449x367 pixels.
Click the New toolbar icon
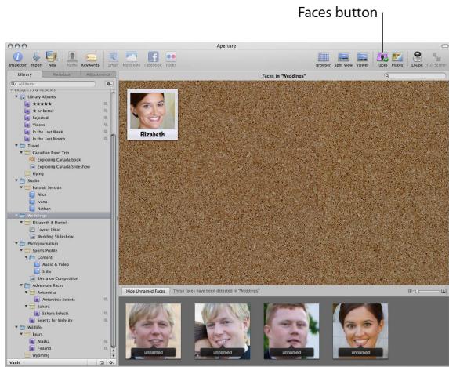tap(53, 60)
